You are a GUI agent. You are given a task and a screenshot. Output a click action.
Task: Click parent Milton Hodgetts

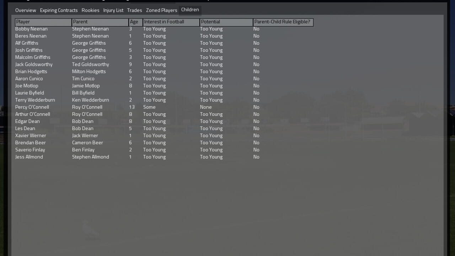point(89,71)
